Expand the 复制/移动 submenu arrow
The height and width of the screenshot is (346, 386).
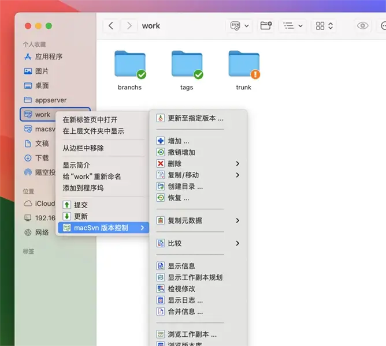click(237, 175)
